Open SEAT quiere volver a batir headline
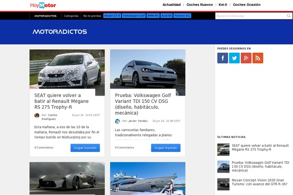Viewport: 293px width, 195px height. [62, 101]
